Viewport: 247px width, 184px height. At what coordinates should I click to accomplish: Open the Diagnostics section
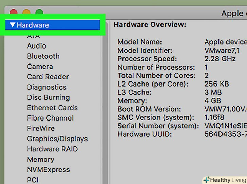[x=46, y=87]
